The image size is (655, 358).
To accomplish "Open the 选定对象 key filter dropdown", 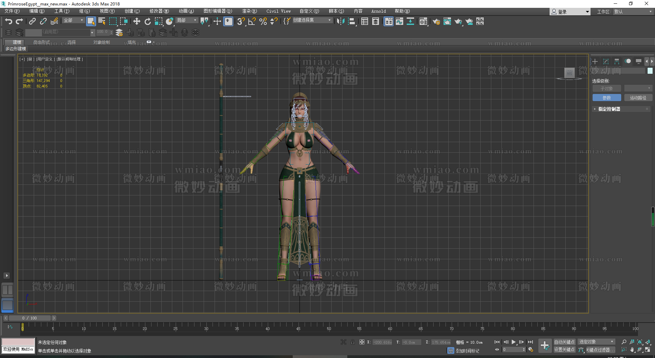I will [x=596, y=342].
